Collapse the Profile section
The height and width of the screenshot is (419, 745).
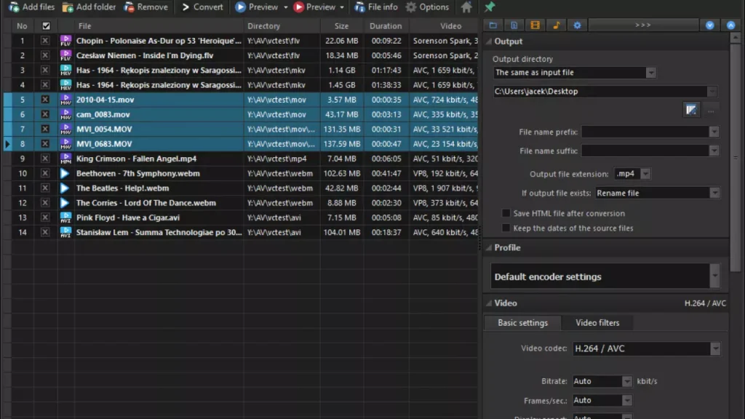(488, 248)
